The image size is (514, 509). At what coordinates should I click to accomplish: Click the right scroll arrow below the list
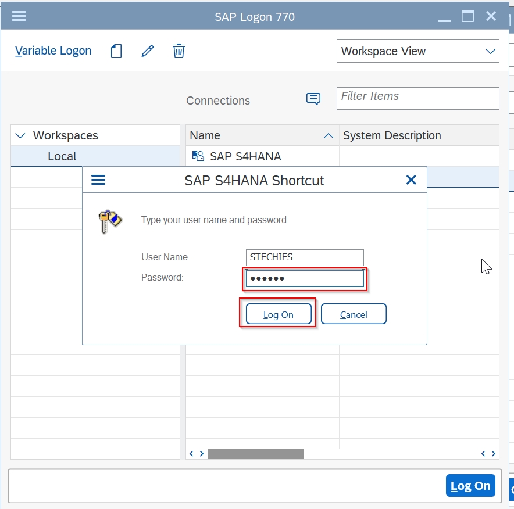click(201, 453)
